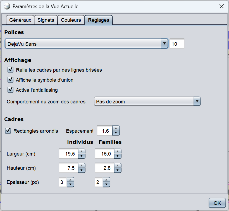Decrease Familles Hauteur with down arrow
The image size is (229, 211).
point(117,171)
